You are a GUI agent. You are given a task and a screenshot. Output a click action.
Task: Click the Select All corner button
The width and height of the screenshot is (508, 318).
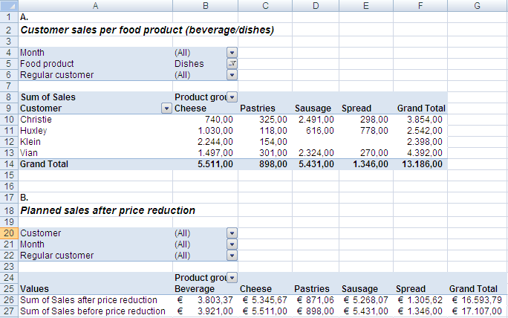click(9, 5)
